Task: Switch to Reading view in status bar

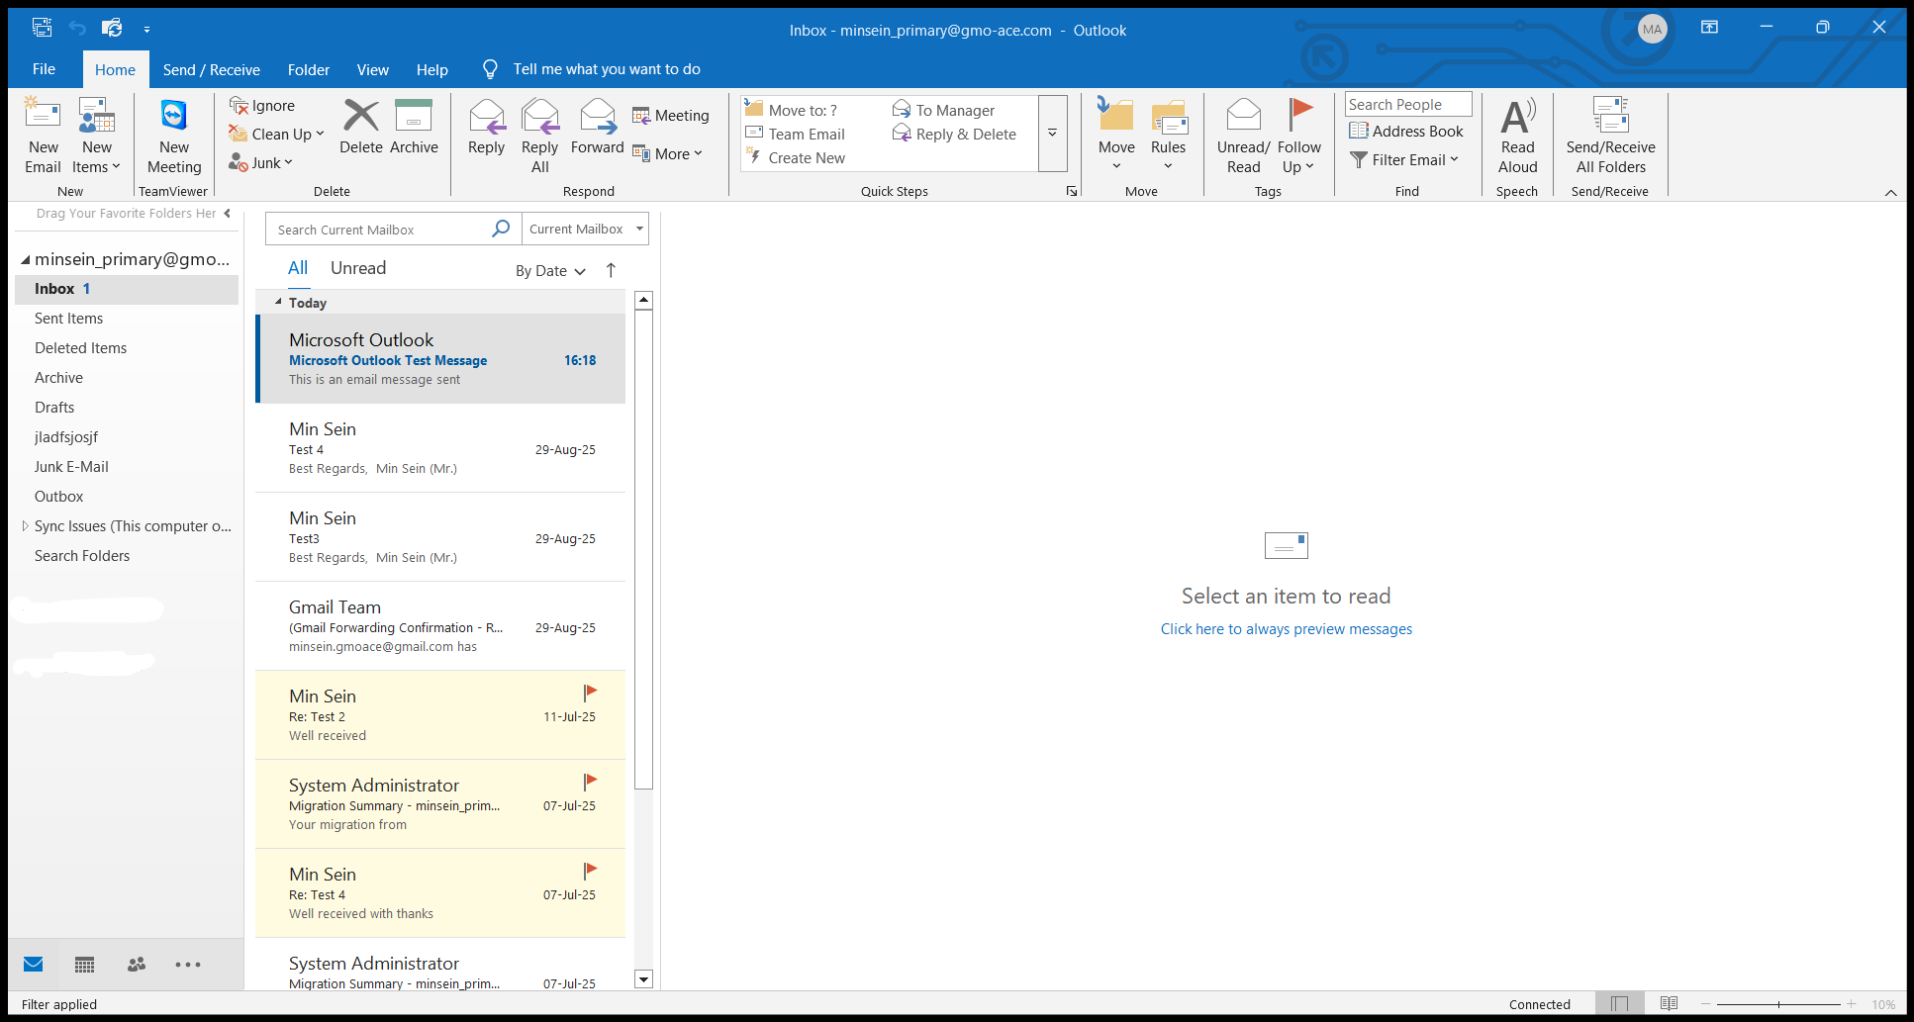Action: point(1669,1004)
